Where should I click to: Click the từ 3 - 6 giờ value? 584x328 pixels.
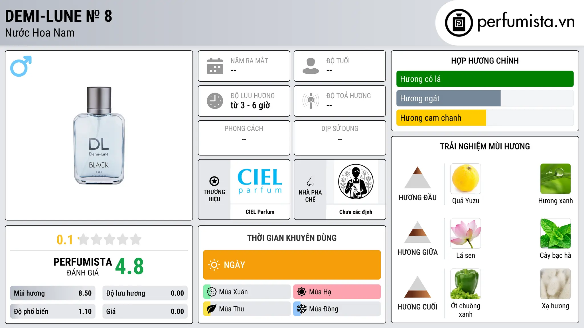click(250, 105)
